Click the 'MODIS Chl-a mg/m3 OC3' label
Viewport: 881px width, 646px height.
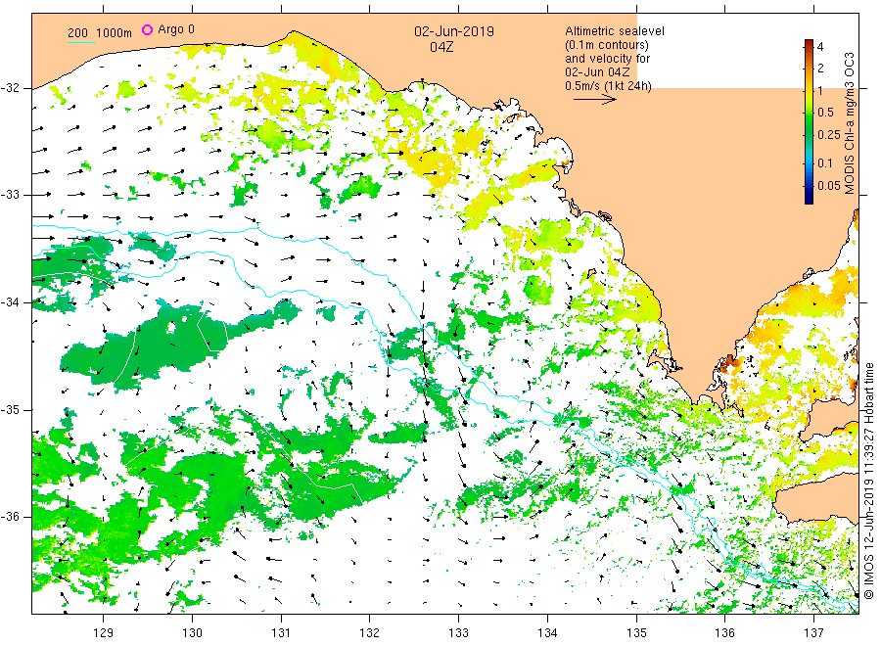(x=849, y=123)
